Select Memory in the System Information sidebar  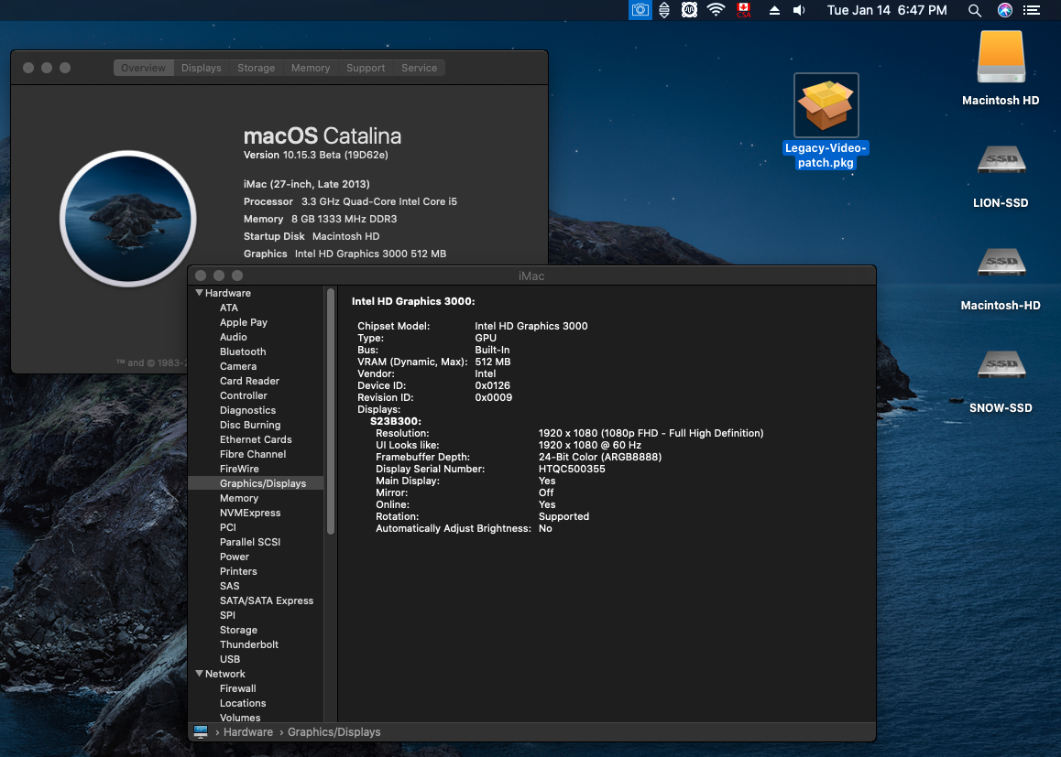tap(239, 498)
